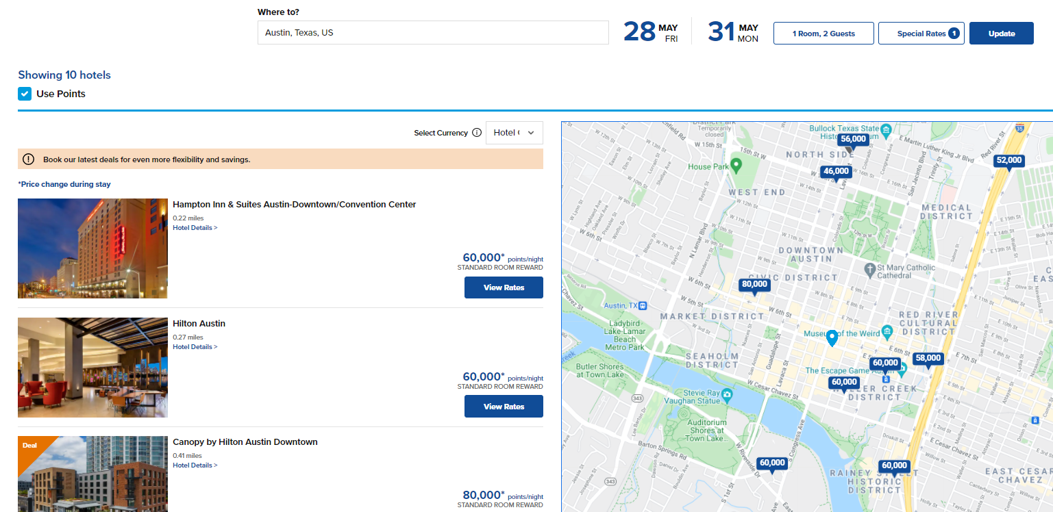Click the Book our latest deals banner
Image resolution: width=1053 pixels, height=512 pixels.
(x=280, y=159)
